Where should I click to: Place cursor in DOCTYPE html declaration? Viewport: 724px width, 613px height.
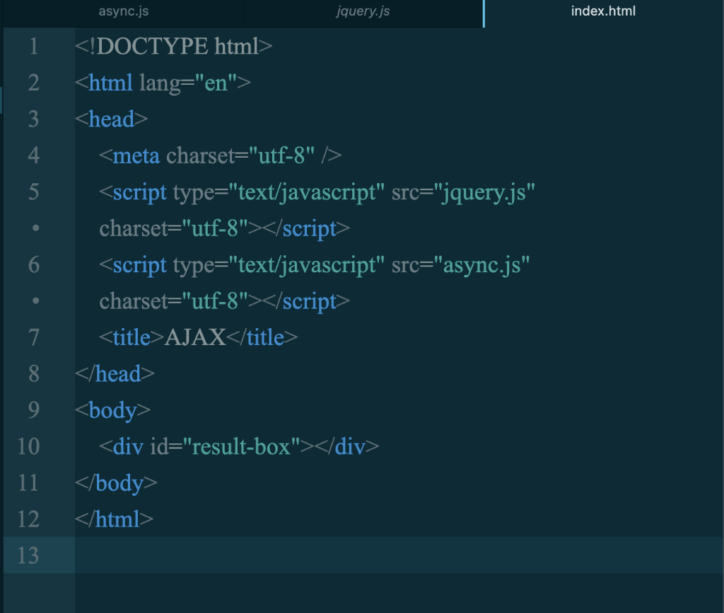[174, 47]
